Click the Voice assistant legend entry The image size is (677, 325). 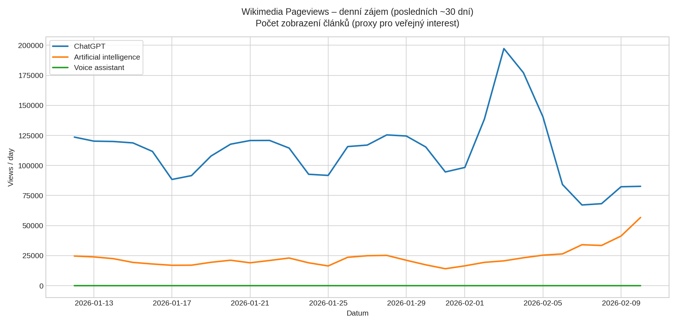tap(99, 67)
